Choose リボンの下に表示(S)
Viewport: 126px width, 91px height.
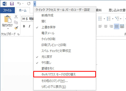tap(65, 87)
